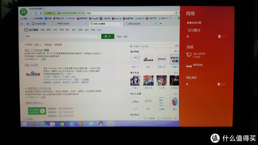This screenshot has width=258, height=145.
Task: Click the 360 browser user avatar icon
Action: click(x=24, y=12)
